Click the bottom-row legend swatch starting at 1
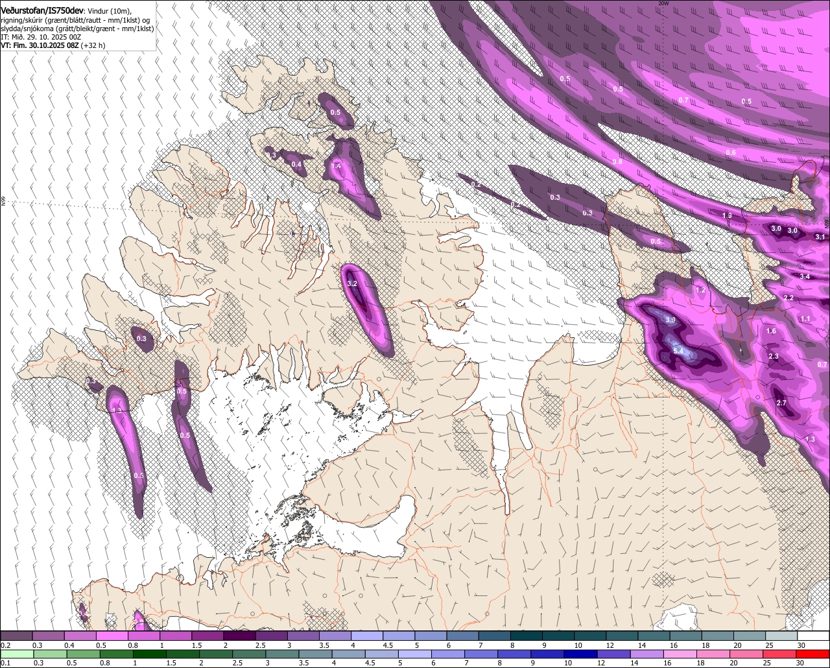830x668 pixels. click(150, 654)
